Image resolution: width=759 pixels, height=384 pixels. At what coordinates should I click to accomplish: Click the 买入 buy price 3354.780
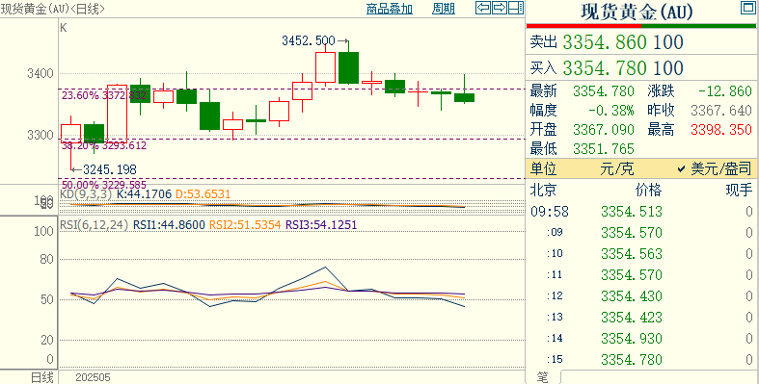(x=605, y=68)
